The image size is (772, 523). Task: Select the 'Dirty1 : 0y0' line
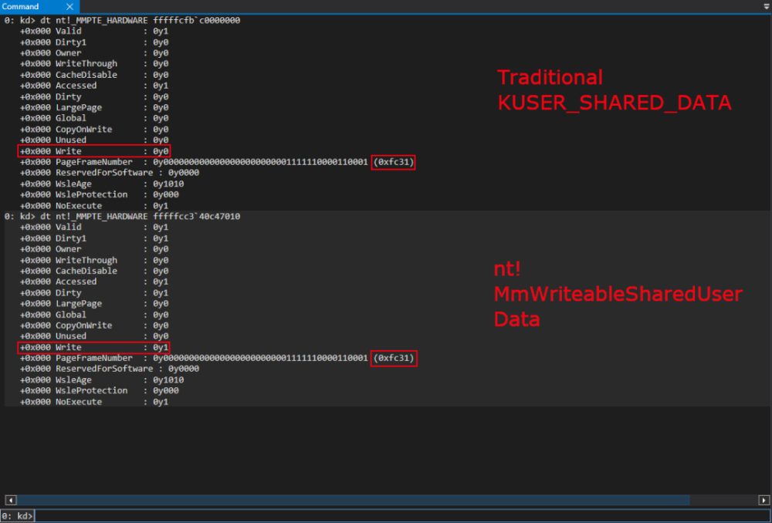[x=94, y=42]
